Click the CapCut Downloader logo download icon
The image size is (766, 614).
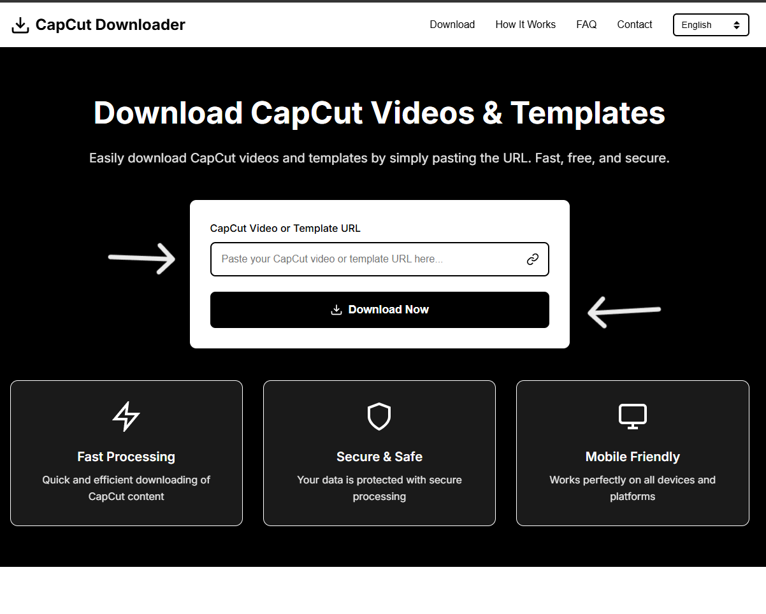(x=20, y=25)
